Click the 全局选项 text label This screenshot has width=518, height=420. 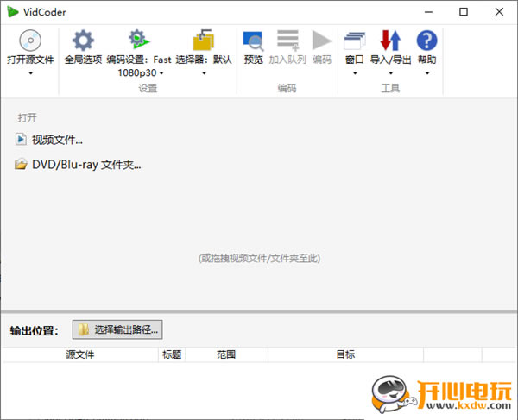(x=83, y=60)
